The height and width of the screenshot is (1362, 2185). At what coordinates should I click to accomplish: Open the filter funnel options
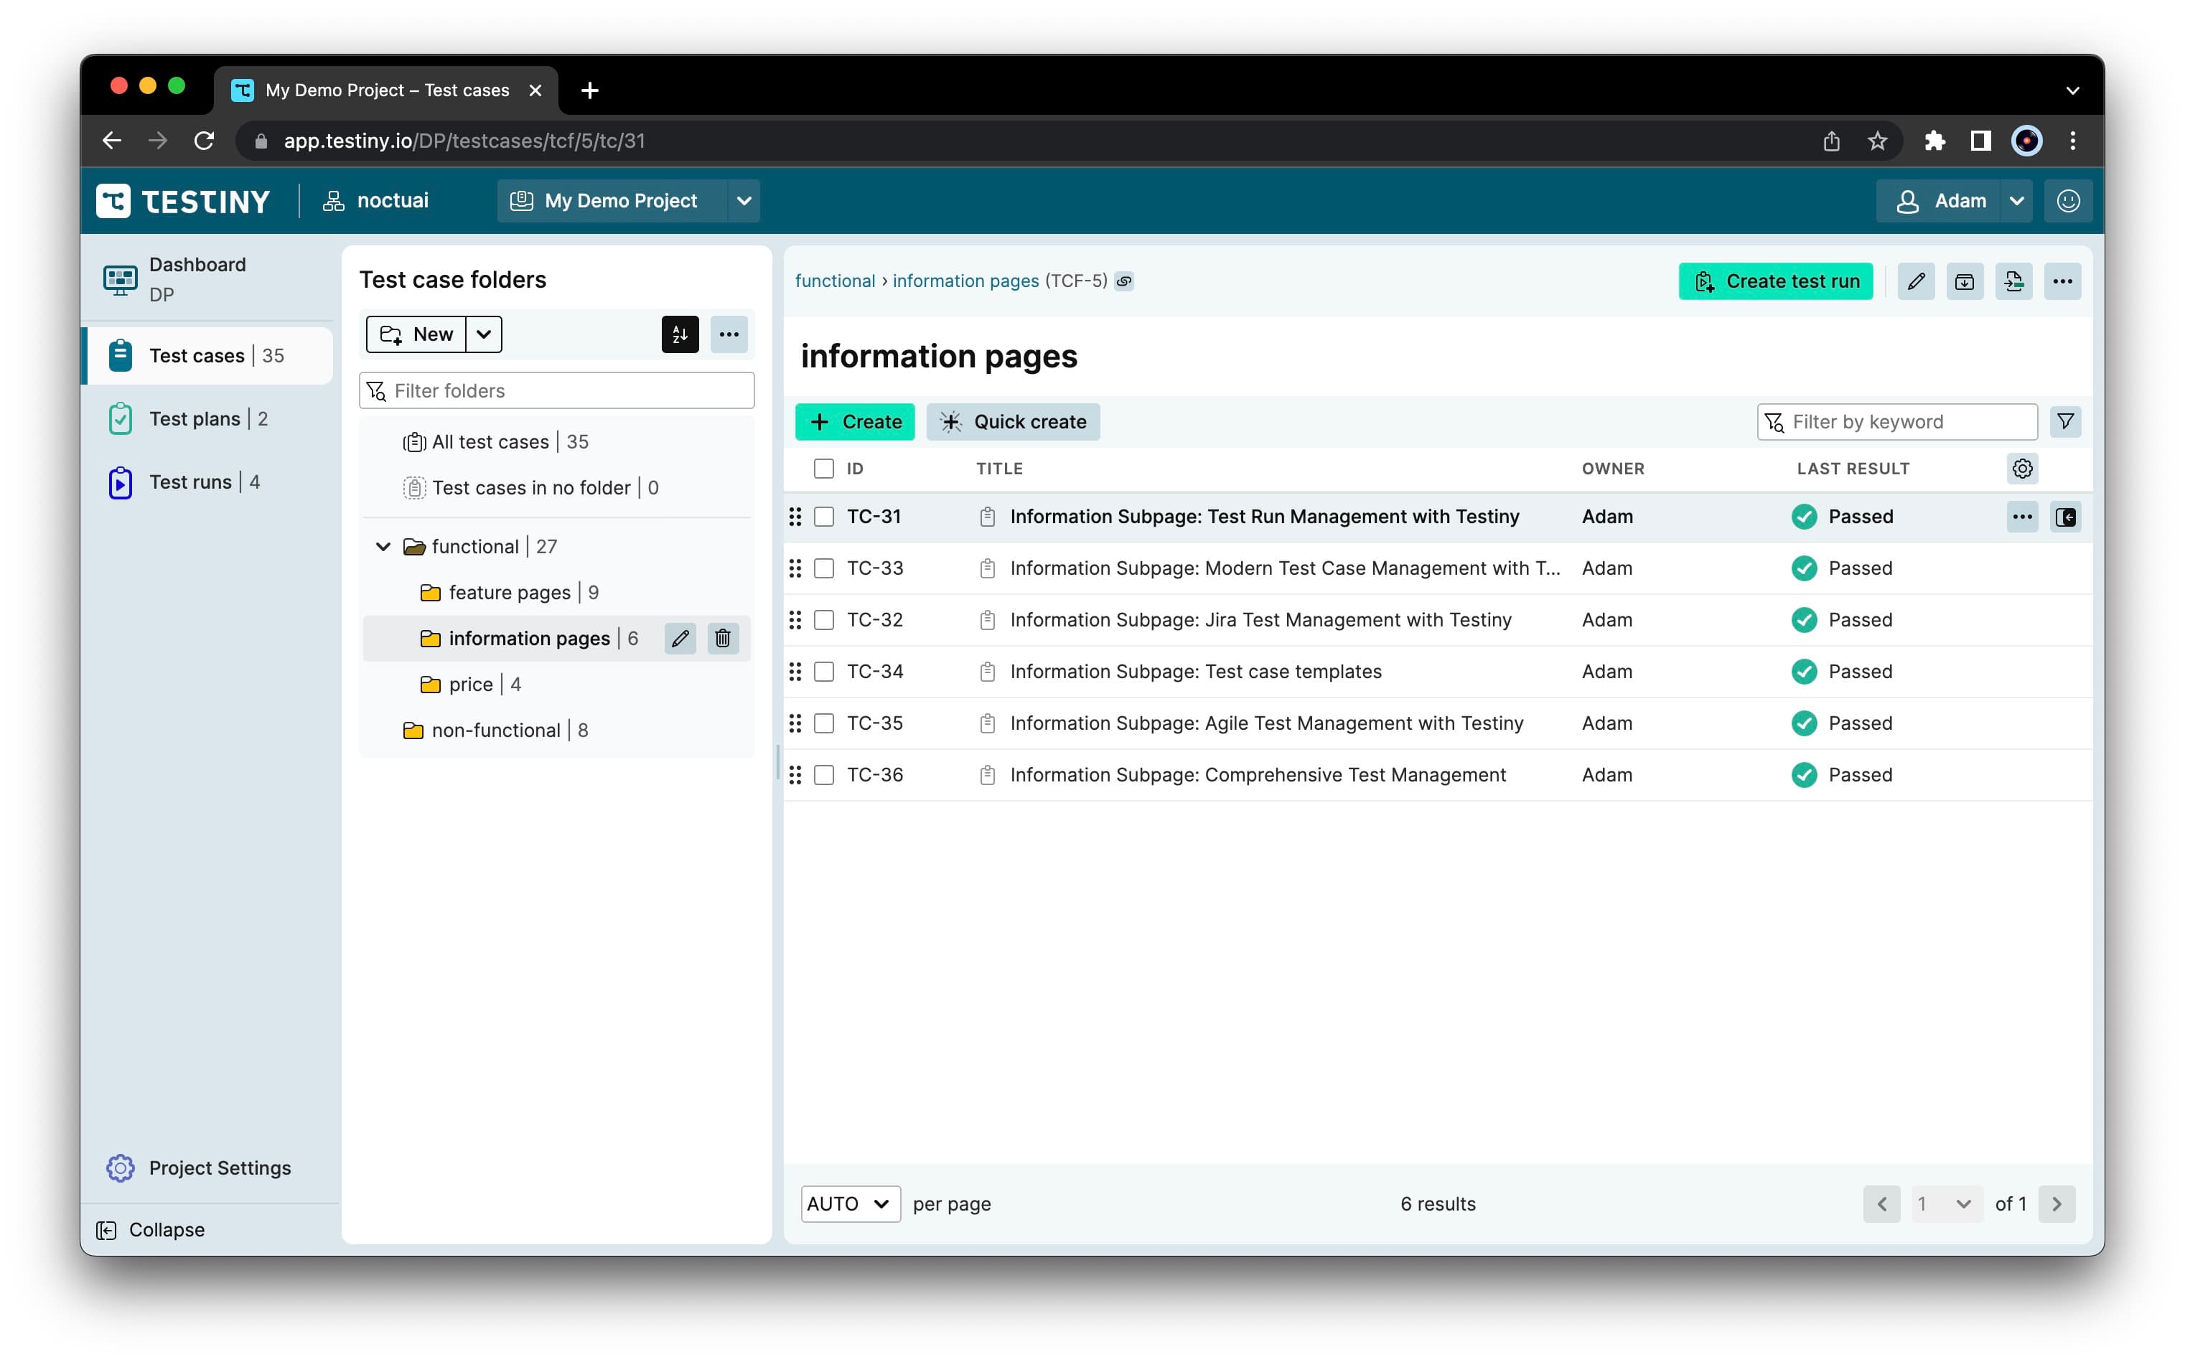point(2064,421)
